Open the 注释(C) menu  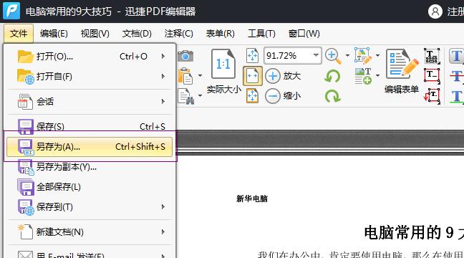coord(179,34)
